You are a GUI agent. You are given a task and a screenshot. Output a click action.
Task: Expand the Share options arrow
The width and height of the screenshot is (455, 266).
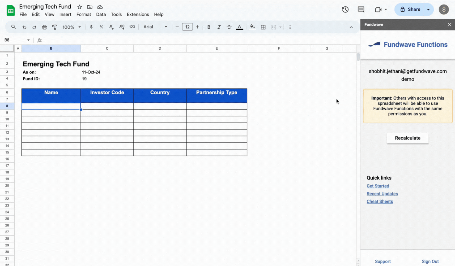(x=428, y=10)
